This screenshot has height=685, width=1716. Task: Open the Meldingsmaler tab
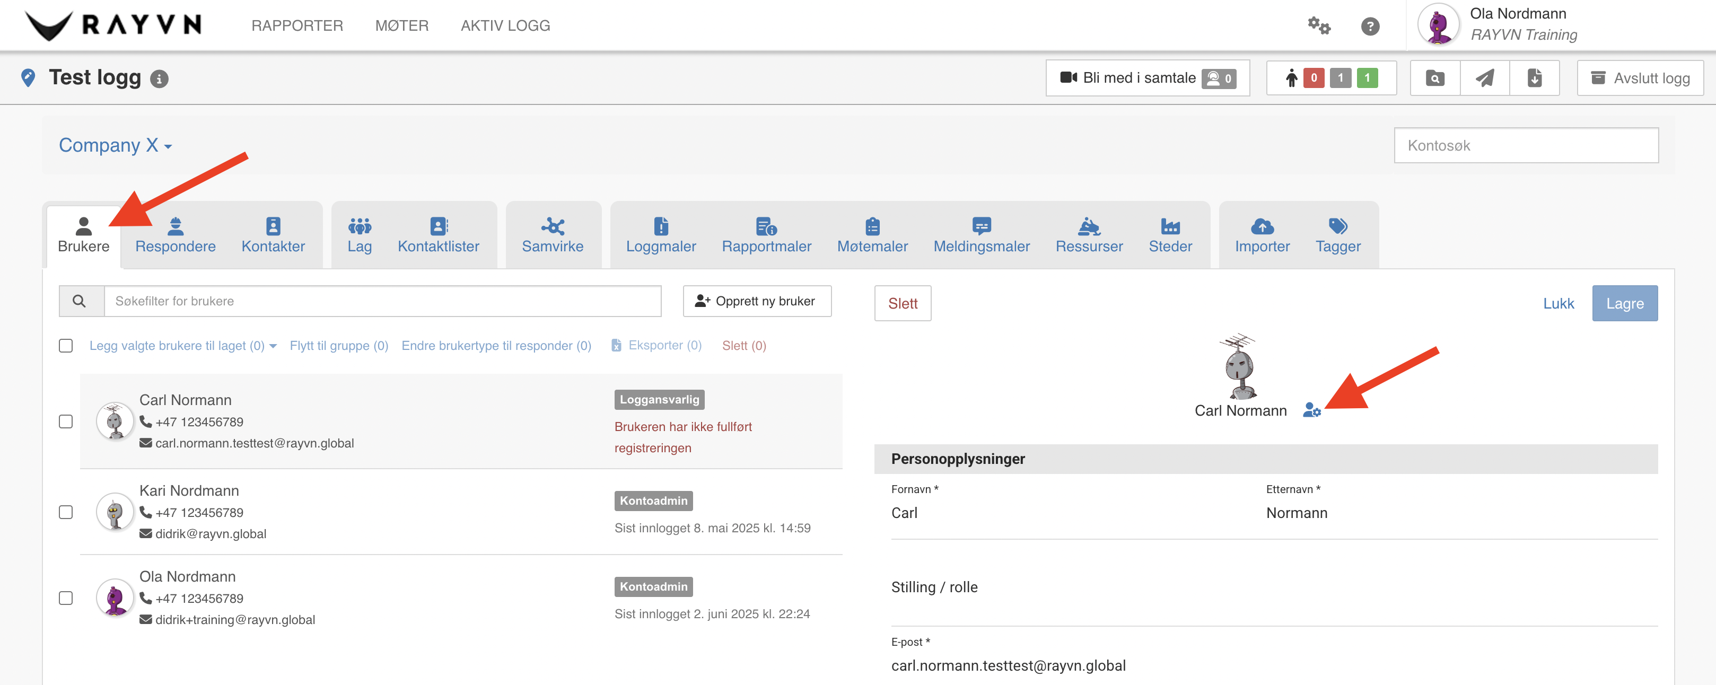(x=981, y=235)
